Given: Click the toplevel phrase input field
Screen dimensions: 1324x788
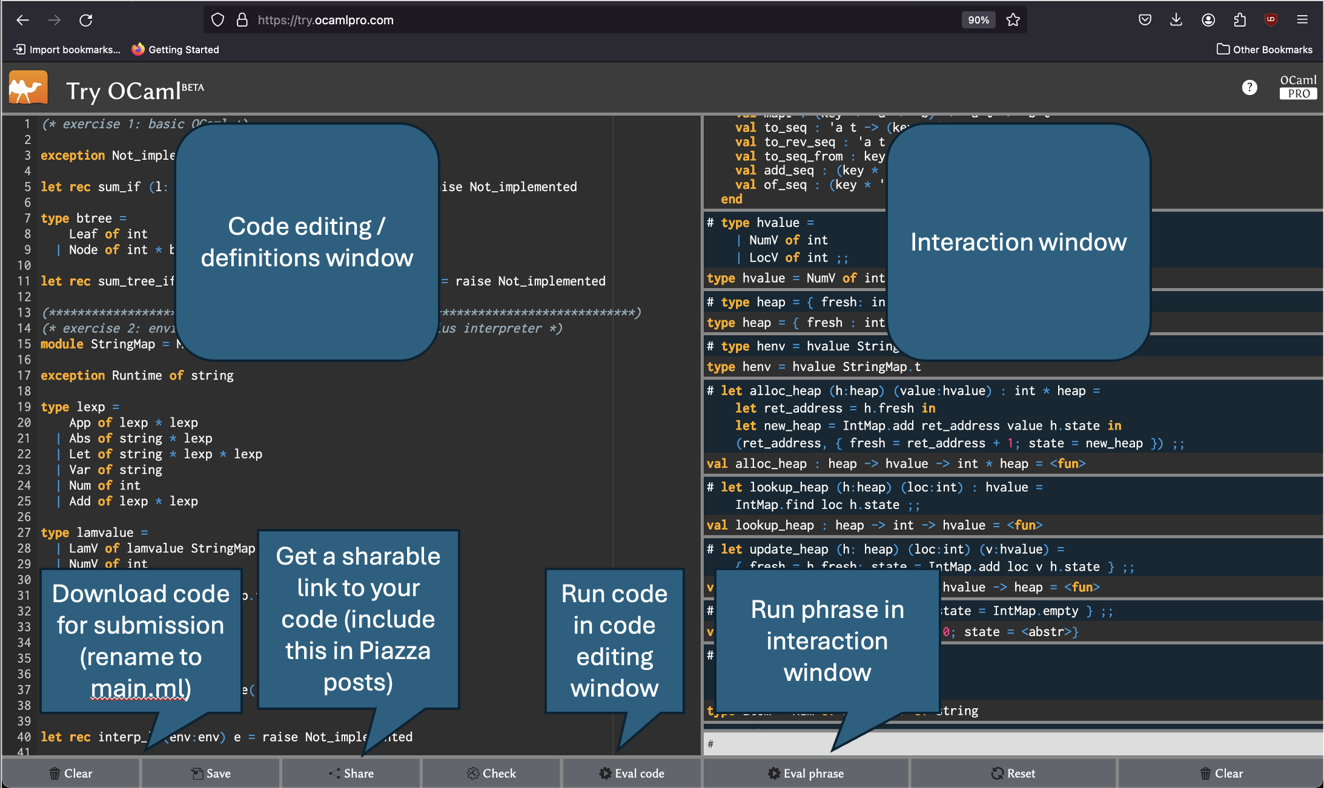Looking at the screenshot, I should (x=1013, y=744).
